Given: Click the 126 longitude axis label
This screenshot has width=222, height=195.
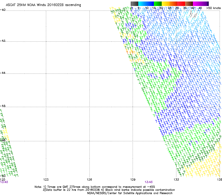Looking at the screenshot, I should [x=89, y=180].
